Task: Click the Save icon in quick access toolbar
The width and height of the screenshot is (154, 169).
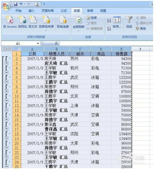Action: pos(16,4)
